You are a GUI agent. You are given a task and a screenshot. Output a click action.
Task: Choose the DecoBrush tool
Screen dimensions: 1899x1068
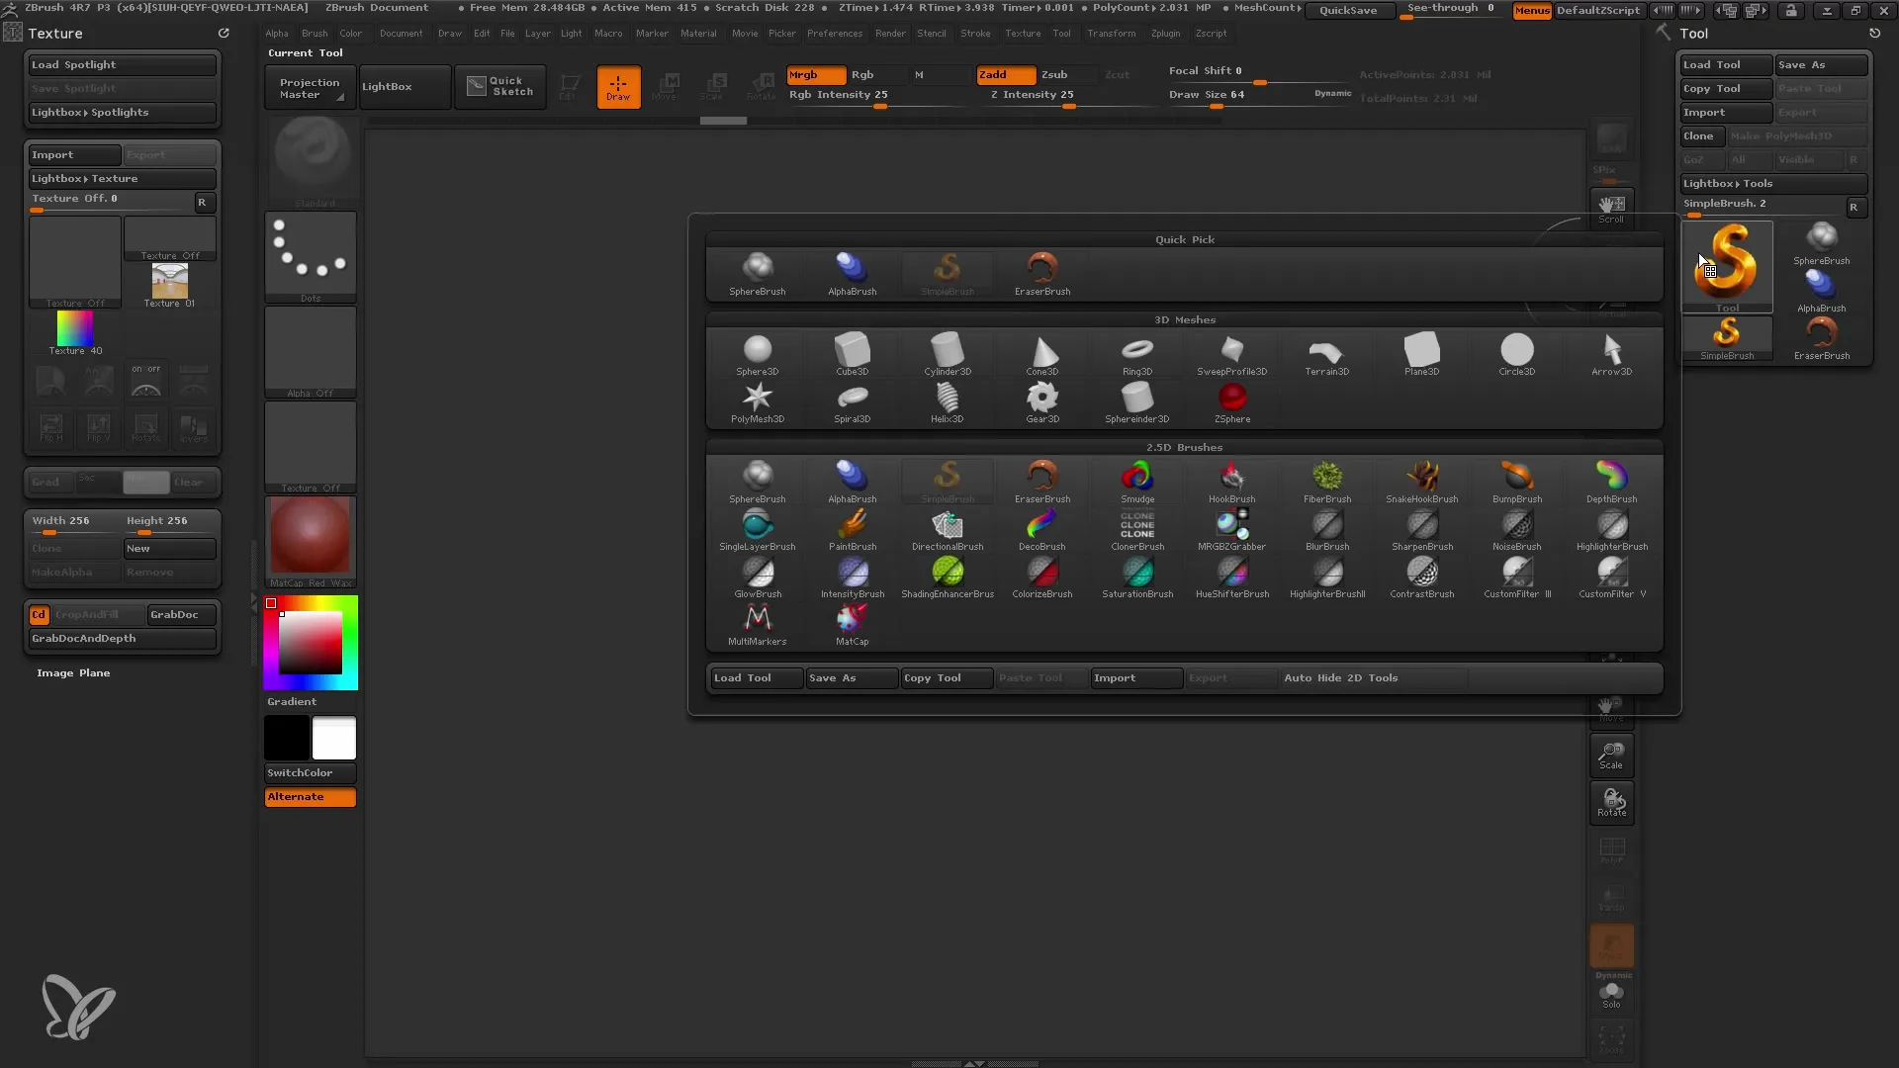pyautogui.click(x=1041, y=530)
